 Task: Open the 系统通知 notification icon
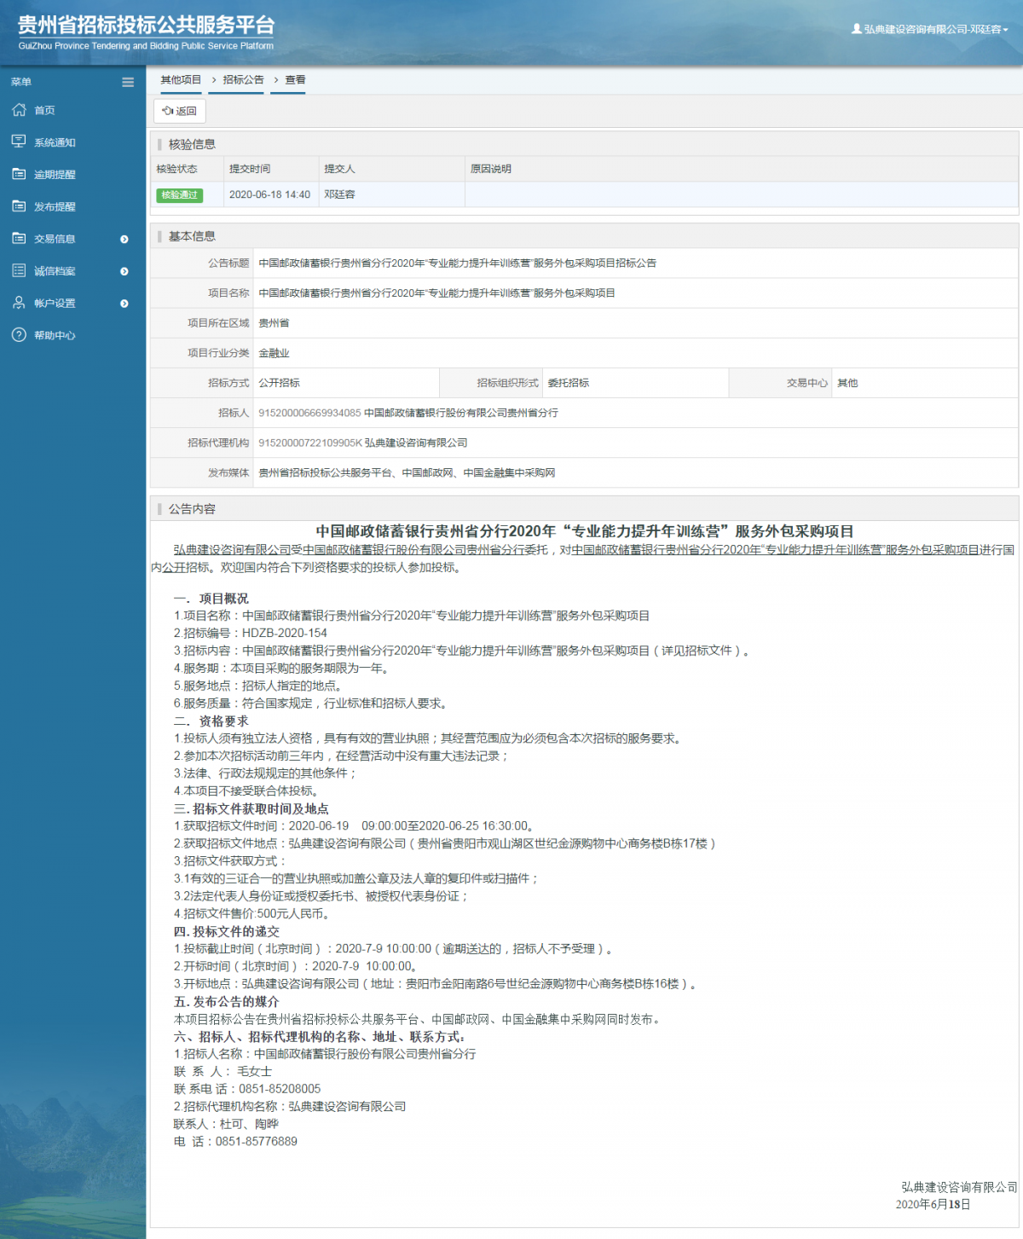pyautogui.click(x=18, y=142)
